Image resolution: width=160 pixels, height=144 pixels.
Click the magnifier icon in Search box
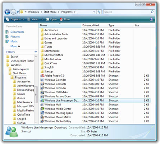click(x=152, y=12)
